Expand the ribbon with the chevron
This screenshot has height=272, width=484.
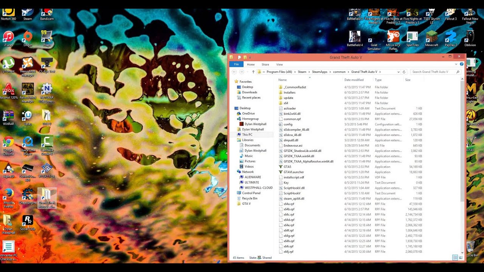tap(456, 64)
